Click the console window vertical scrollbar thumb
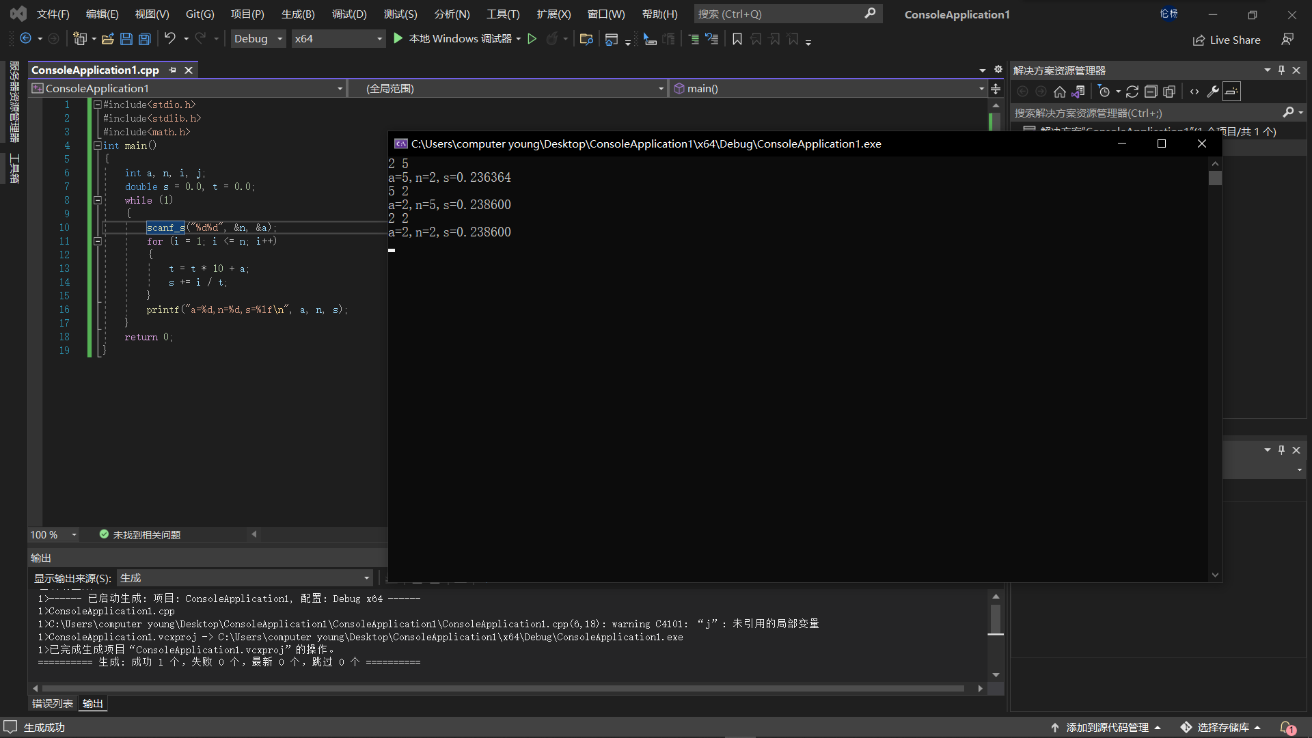This screenshot has width=1312, height=738. click(1214, 178)
